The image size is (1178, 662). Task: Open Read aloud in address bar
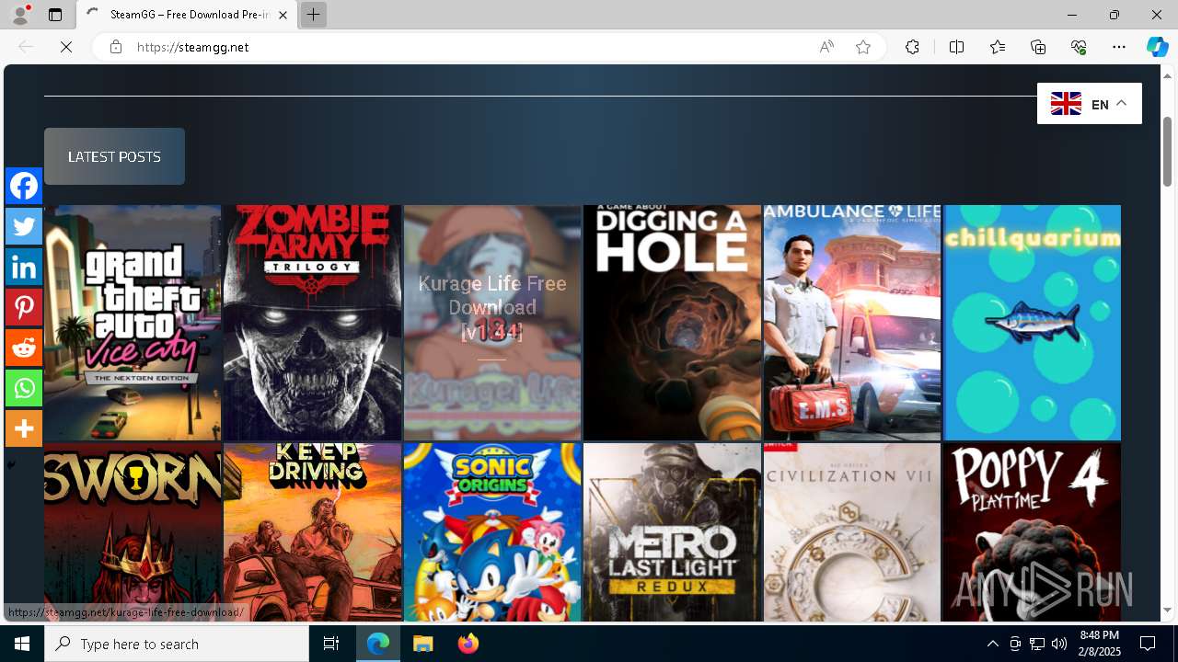[826, 47]
